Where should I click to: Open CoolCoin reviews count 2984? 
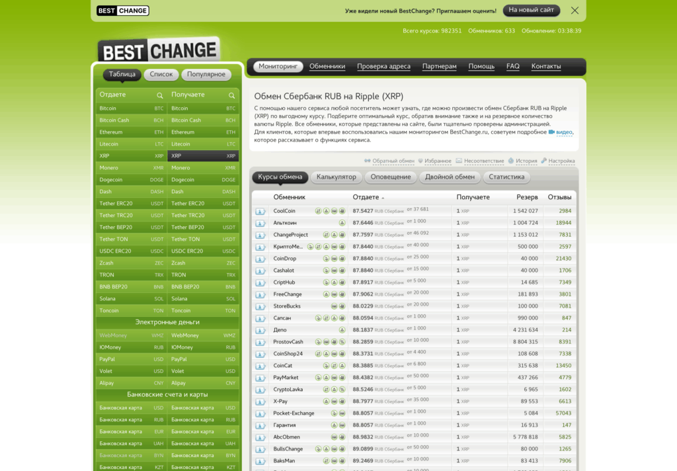click(x=565, y=211)
